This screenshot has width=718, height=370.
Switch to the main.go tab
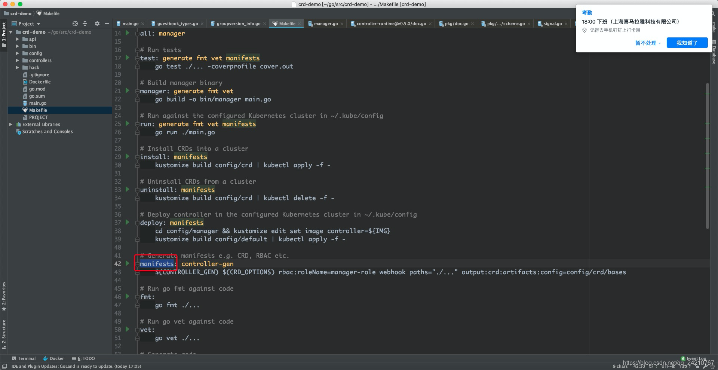[x=130, y=24]
